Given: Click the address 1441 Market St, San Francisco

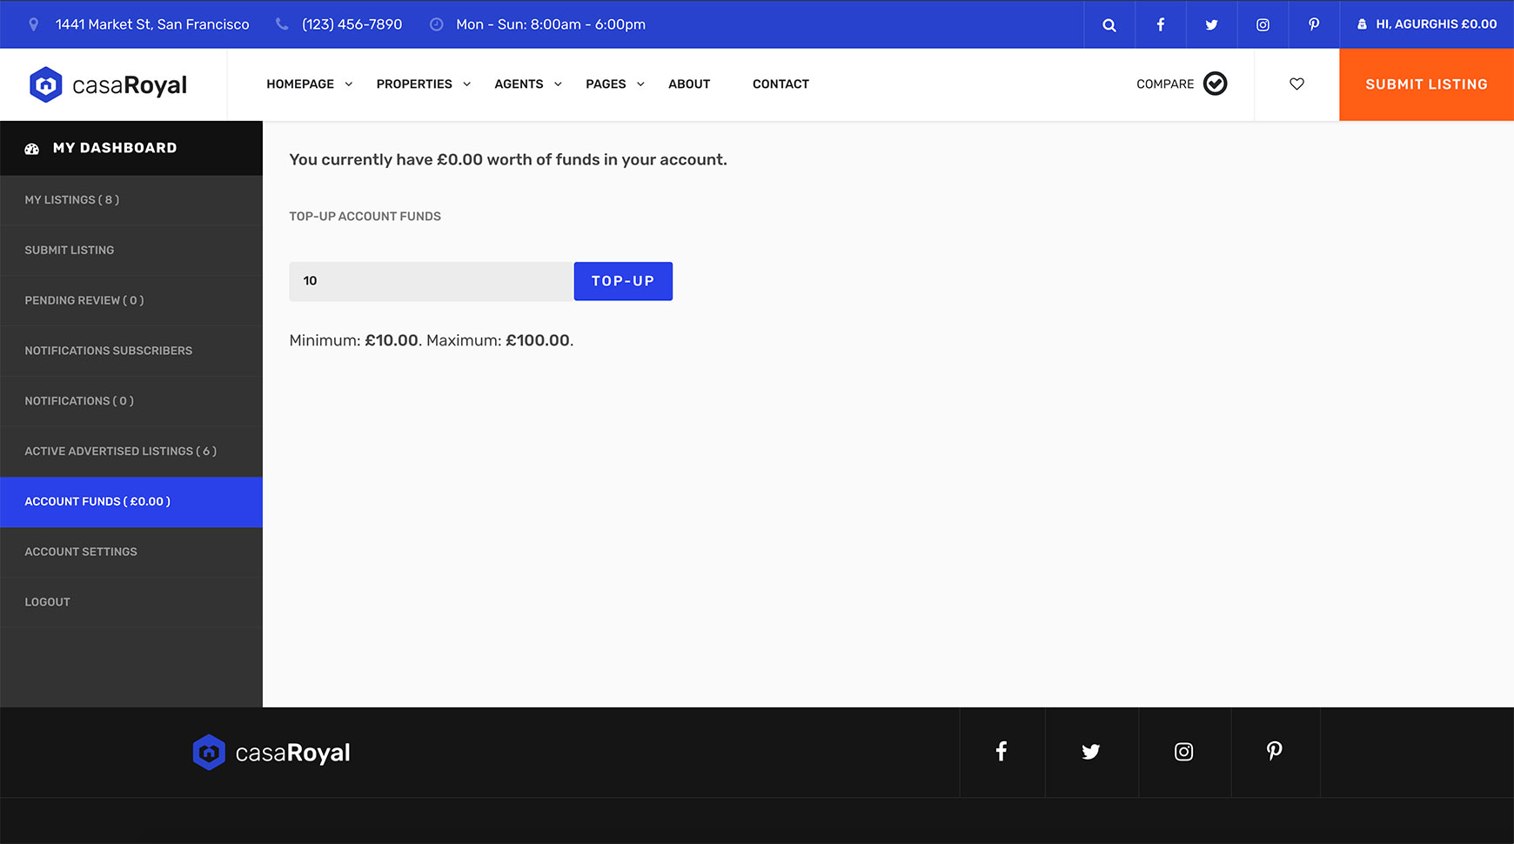Looking at the screenshot, I should (x=152, y=24).
